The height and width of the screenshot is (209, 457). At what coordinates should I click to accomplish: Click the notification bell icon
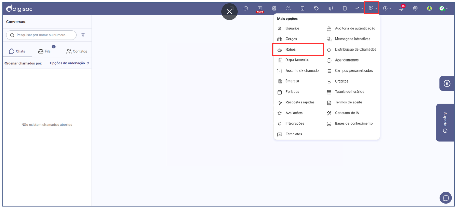point(402,9)
